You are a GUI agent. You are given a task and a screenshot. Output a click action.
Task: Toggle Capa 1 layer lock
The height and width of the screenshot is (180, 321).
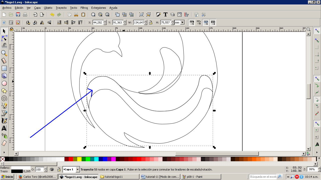pyautogui.click(x=59, y=169)
